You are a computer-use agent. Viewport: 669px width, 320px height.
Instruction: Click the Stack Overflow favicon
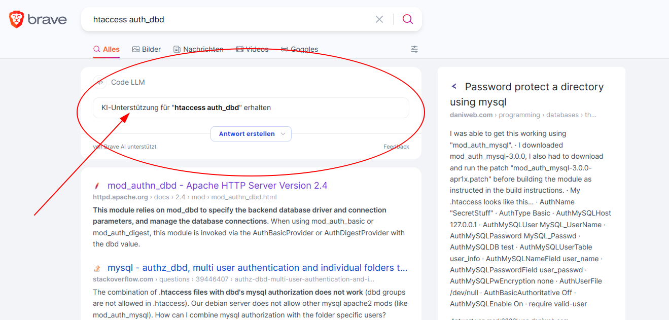point(97,268)
